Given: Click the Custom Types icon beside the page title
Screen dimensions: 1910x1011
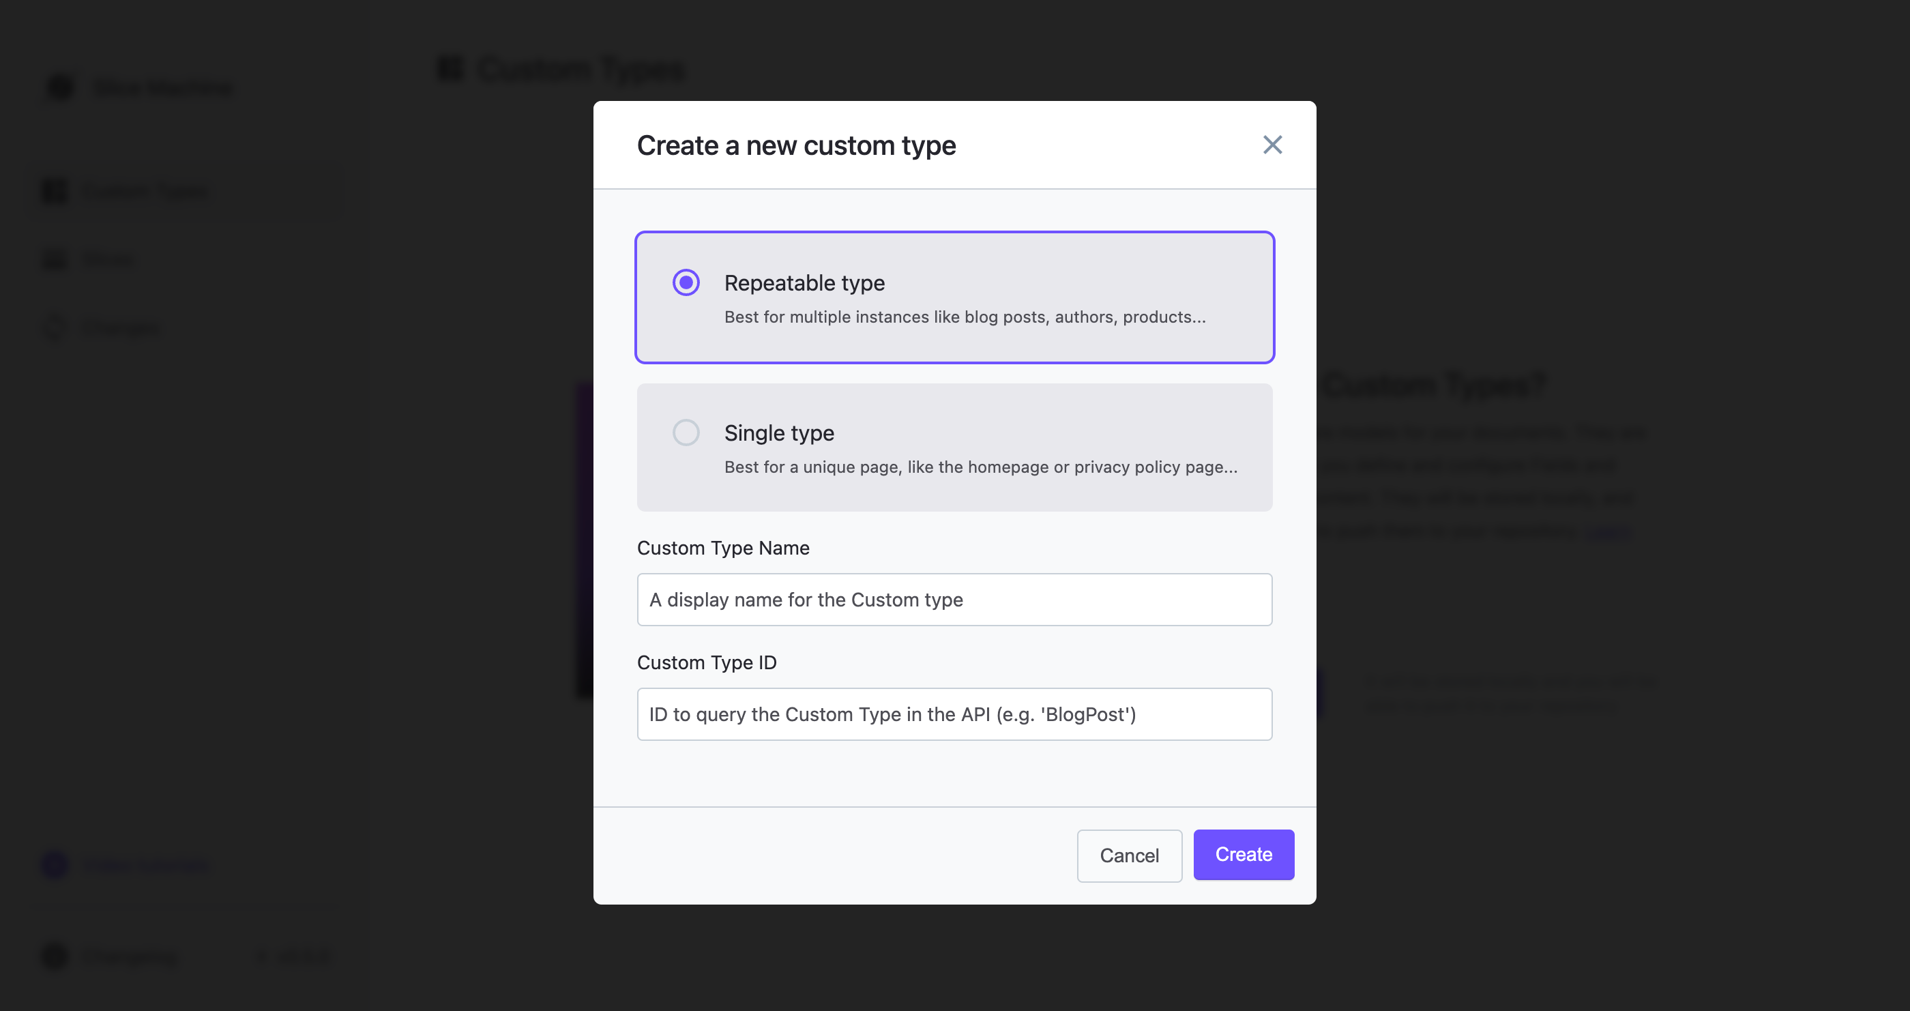Looking at the screenshot, I should (x=450, y=69).
